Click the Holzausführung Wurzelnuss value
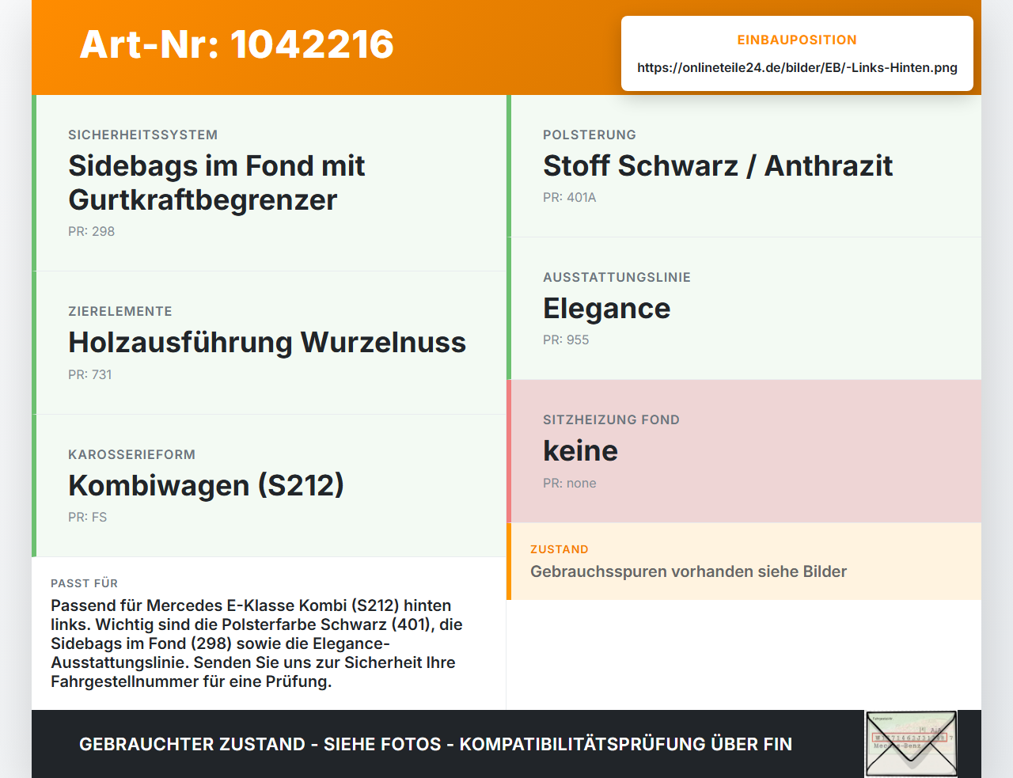 [x=267, y=342]
